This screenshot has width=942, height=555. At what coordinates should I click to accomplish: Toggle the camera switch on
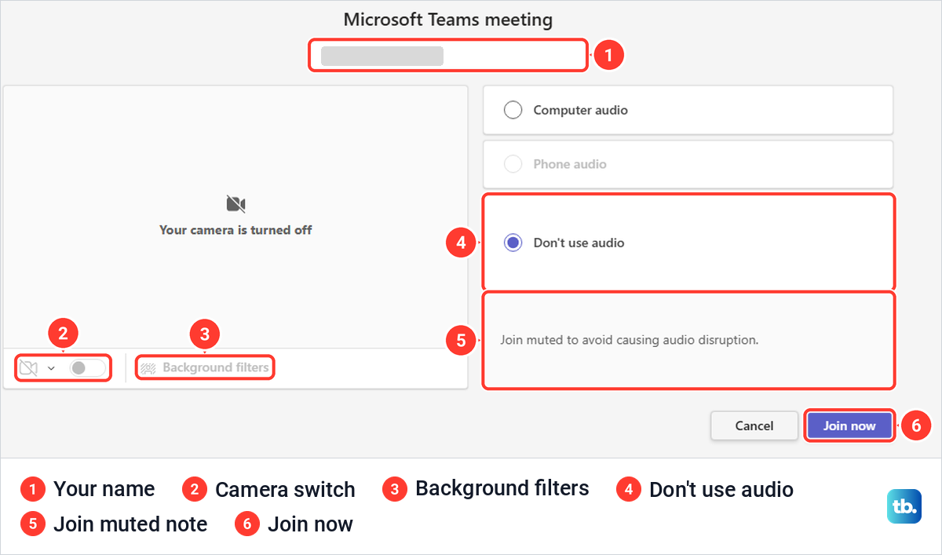[87, 367]
